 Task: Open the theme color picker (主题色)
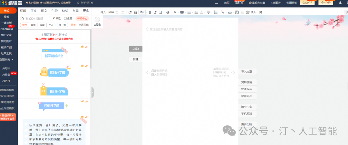97,22
